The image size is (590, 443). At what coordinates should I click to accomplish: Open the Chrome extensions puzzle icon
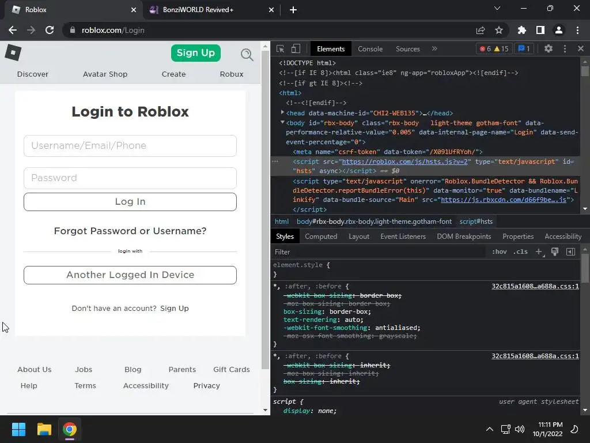(x=522, y=30)
